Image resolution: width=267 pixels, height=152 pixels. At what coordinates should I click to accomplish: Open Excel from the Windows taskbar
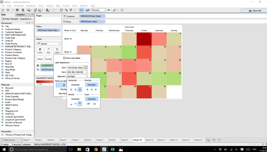[x=113, y=149]
